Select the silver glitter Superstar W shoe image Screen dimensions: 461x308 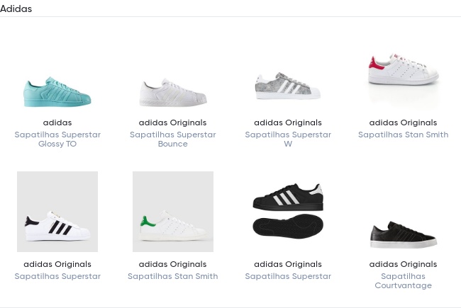[x=287, y=86]
